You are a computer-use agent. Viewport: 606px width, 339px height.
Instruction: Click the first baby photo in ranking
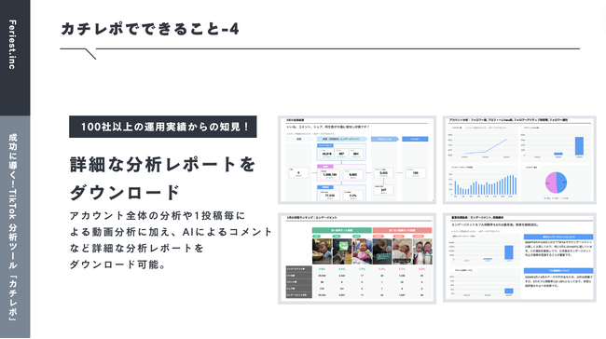click(x=322, y=251)
